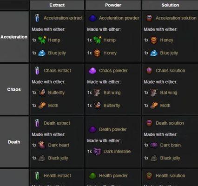Select the Powder column header
Viewport: 198px width, 186px height.
pyautogui.click(x=113, y=5)
